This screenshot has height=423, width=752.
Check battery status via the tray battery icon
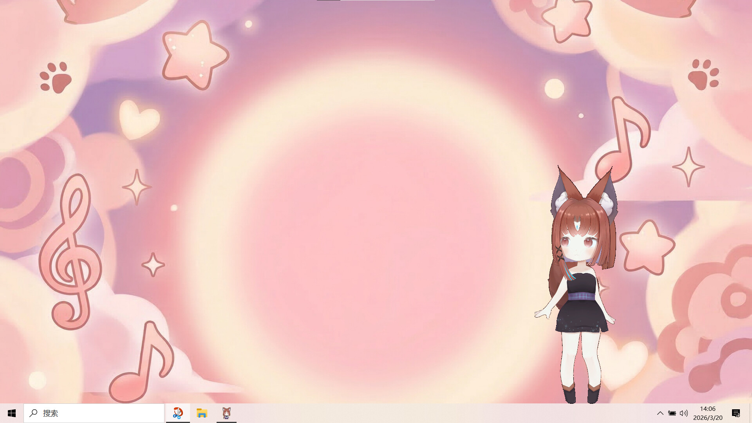pos(672,413)
